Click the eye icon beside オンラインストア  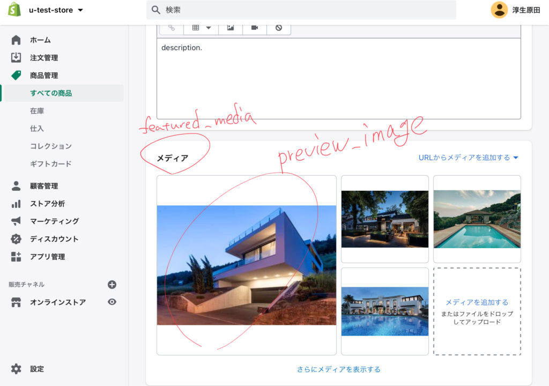(112, 302)
